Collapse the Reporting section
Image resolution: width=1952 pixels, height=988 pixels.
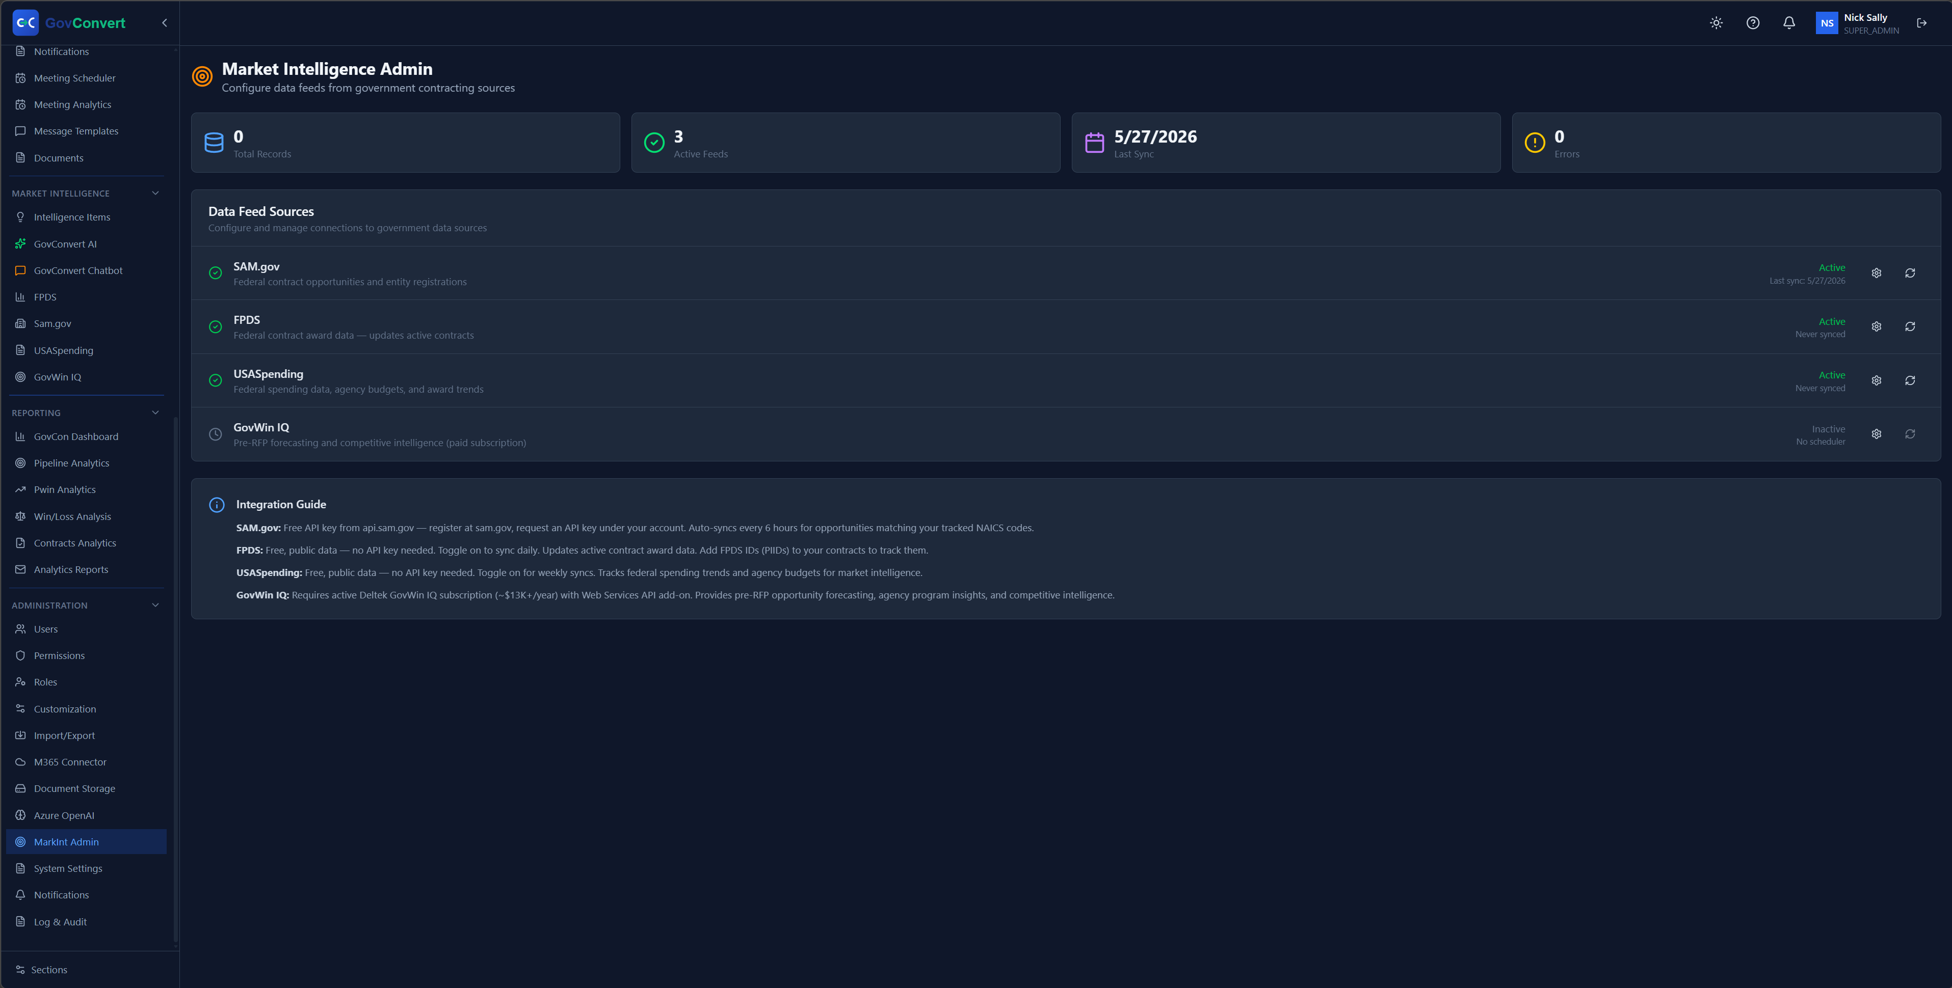155,413
